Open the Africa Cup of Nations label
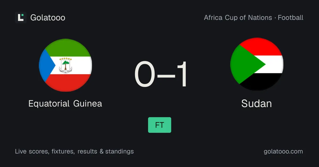Viewport: 319px width, 167px height. [x=238, y=18]
